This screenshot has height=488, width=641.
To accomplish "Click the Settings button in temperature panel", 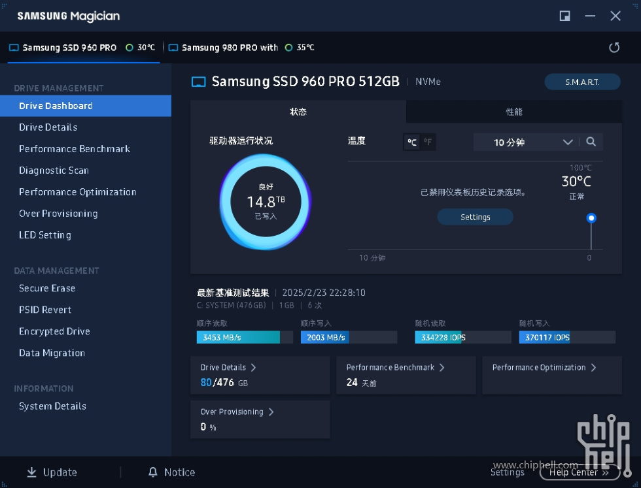I will point(475,218).
